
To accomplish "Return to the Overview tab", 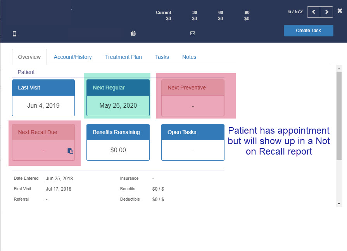I will (x=29, y=57).
